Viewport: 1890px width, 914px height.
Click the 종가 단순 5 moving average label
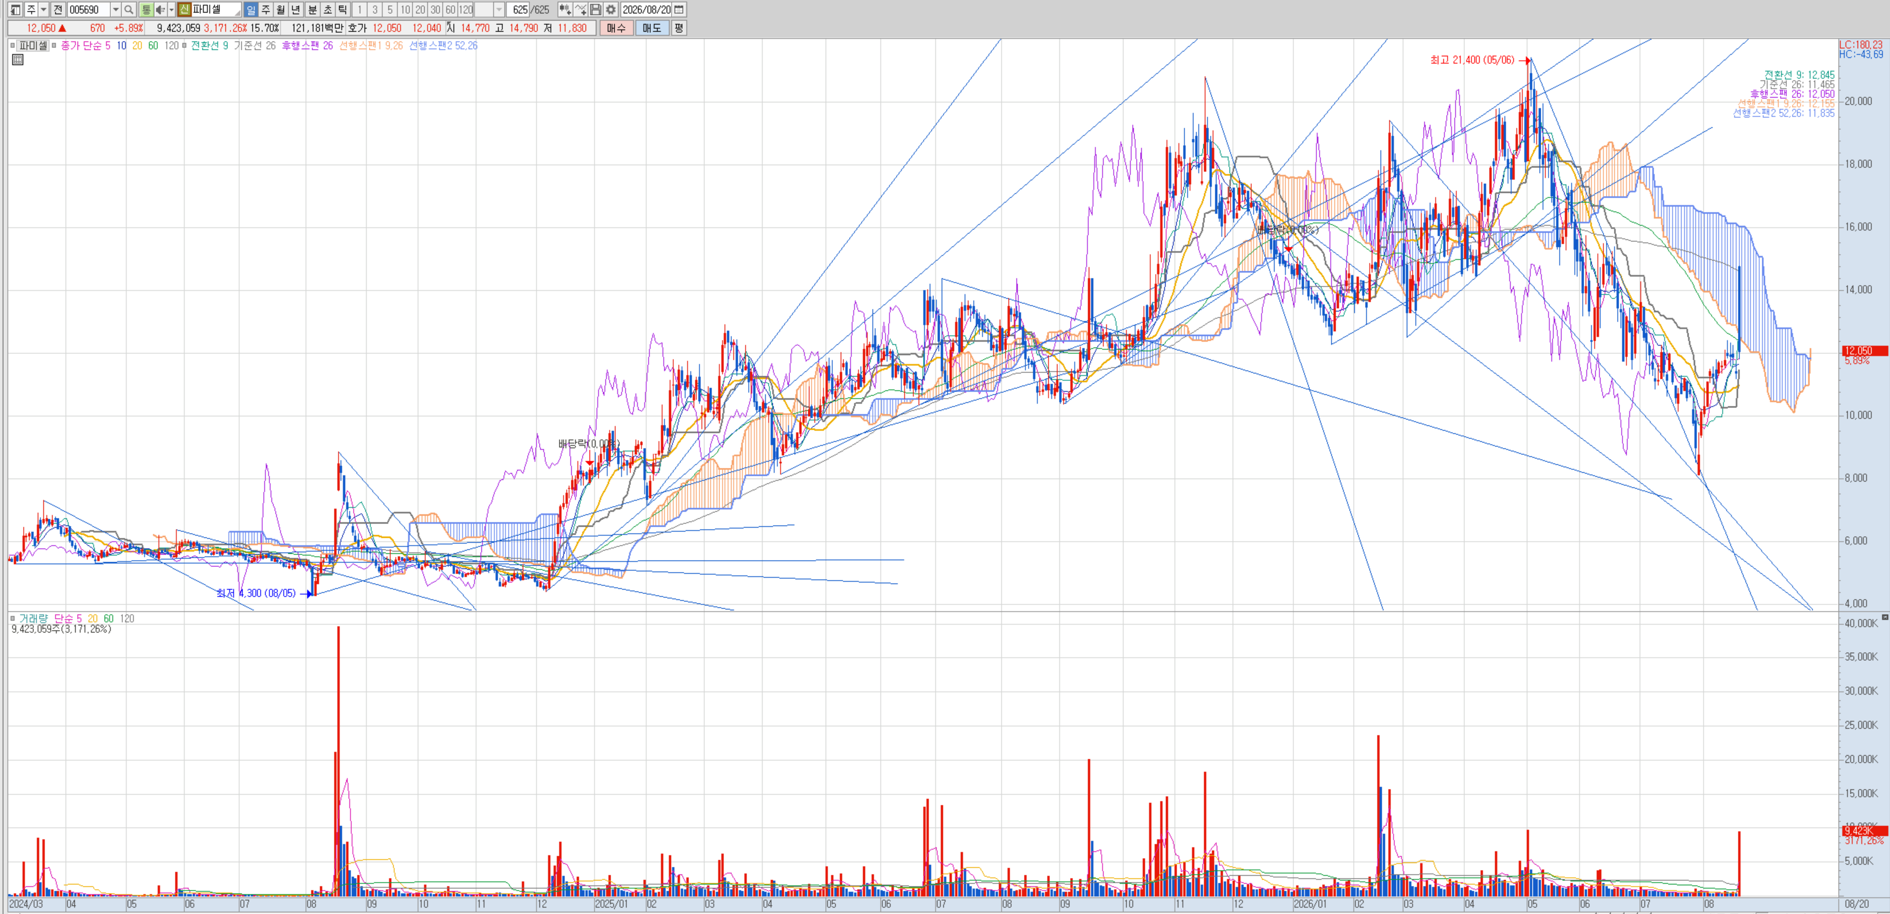point(86,46)
